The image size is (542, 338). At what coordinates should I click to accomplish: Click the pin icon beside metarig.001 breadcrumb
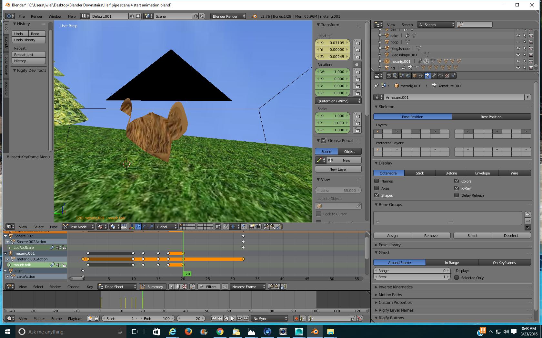(x=376, y=86)
